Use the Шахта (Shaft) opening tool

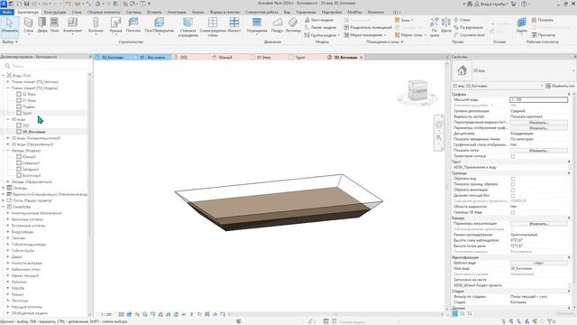(x=446, y=25)
